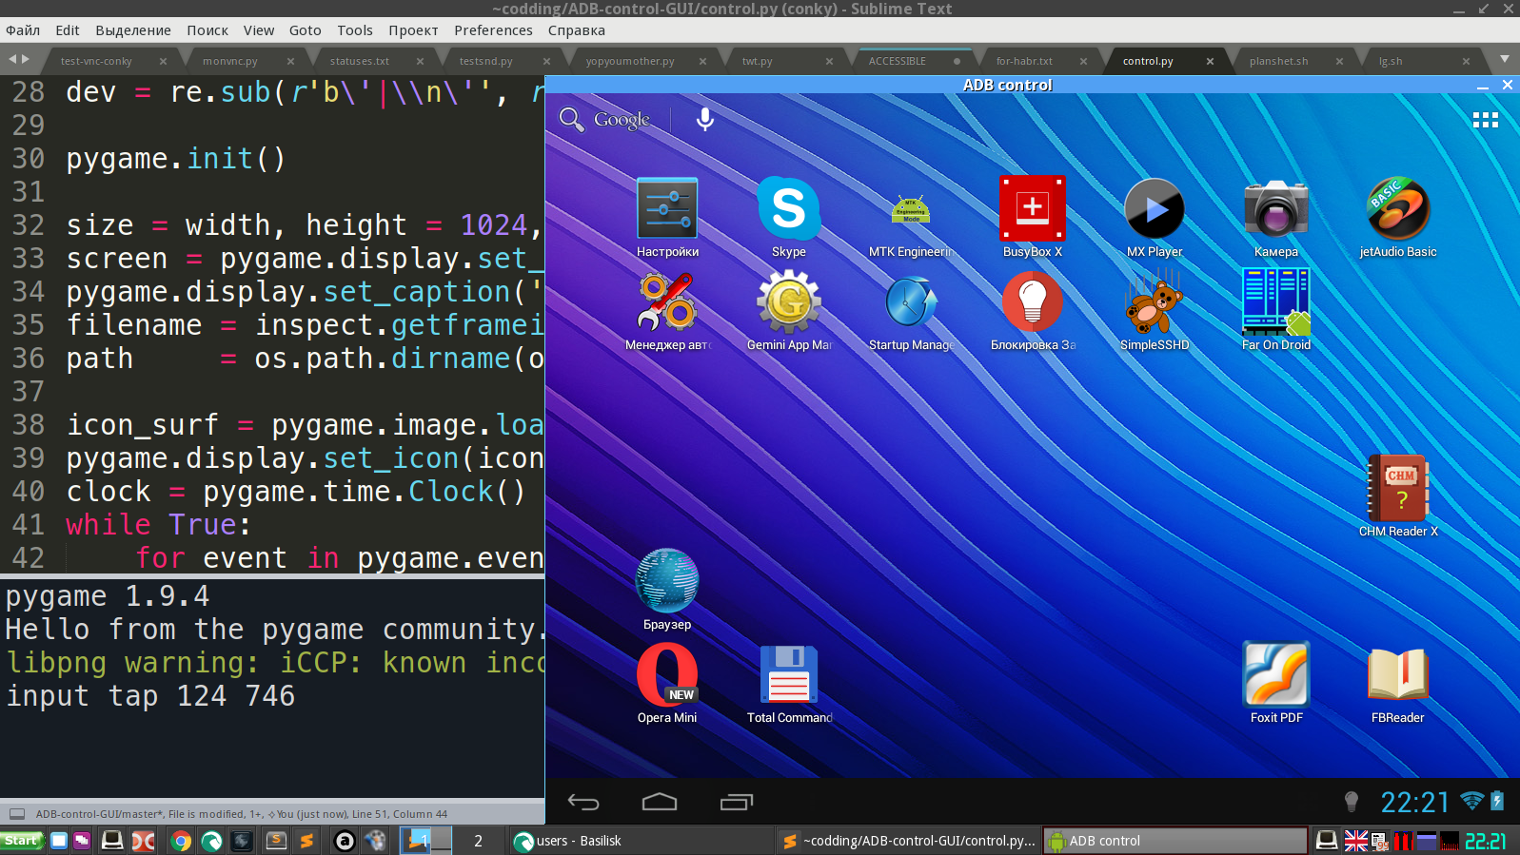
Task: Click 'input tap 124 746' console output
Action: tap(150, 696)
